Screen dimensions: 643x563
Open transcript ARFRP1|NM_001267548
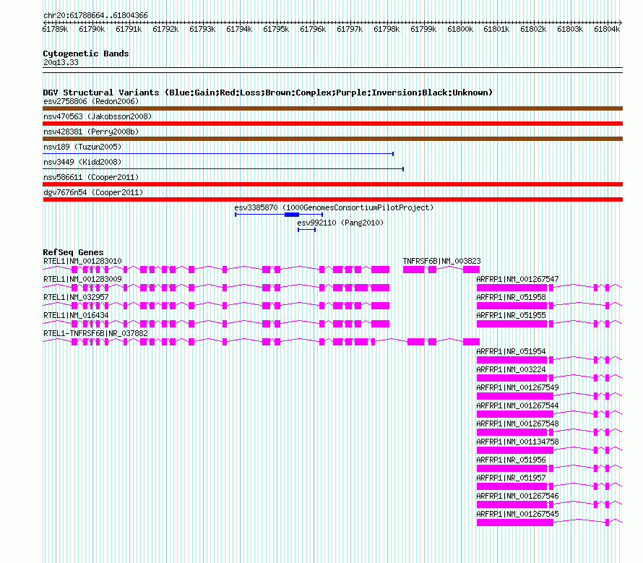[517, 424]
